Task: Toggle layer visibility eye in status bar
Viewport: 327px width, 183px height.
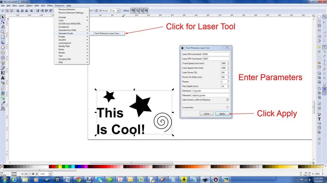Action: 33,174
